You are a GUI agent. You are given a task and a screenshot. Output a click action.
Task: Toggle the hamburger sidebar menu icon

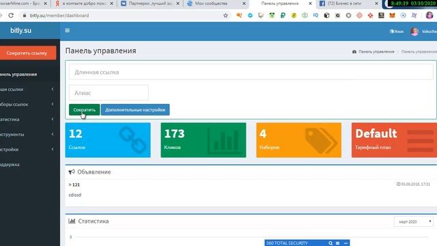point(67,30)
